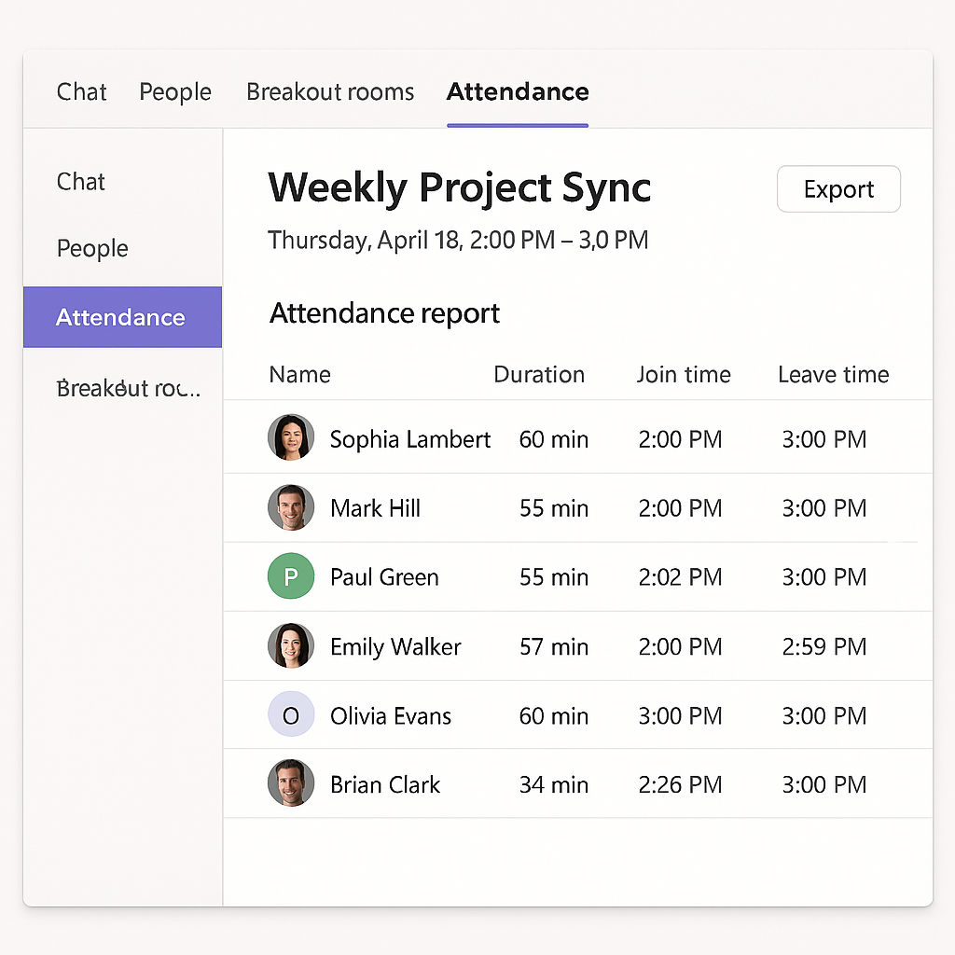
Task: Select the name Sophia Lambert
Action: 410,439
